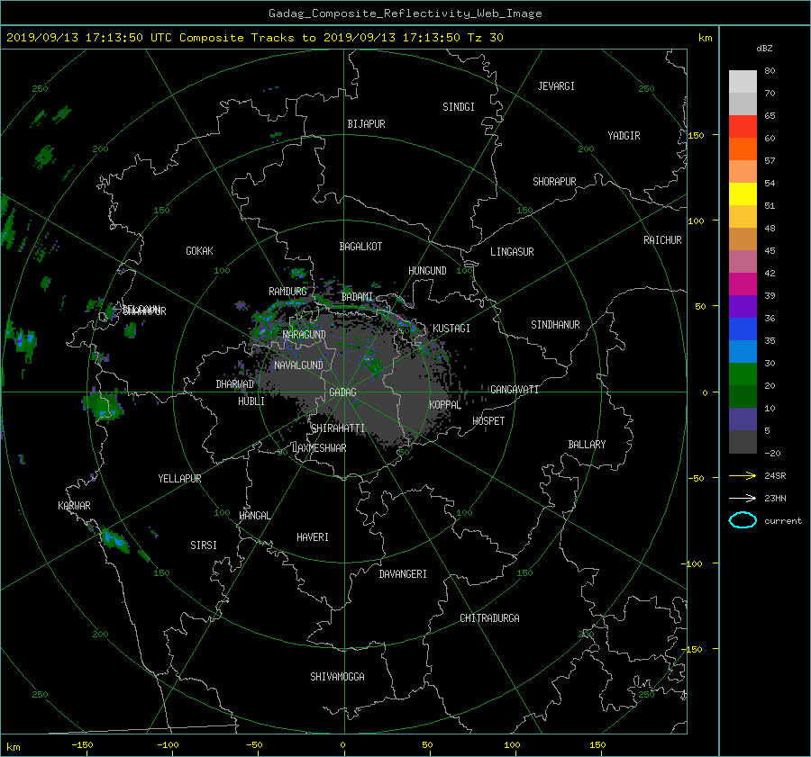Click the KUSTAGI city label
This screenshot has width=811, height=757.
(451, 329)
